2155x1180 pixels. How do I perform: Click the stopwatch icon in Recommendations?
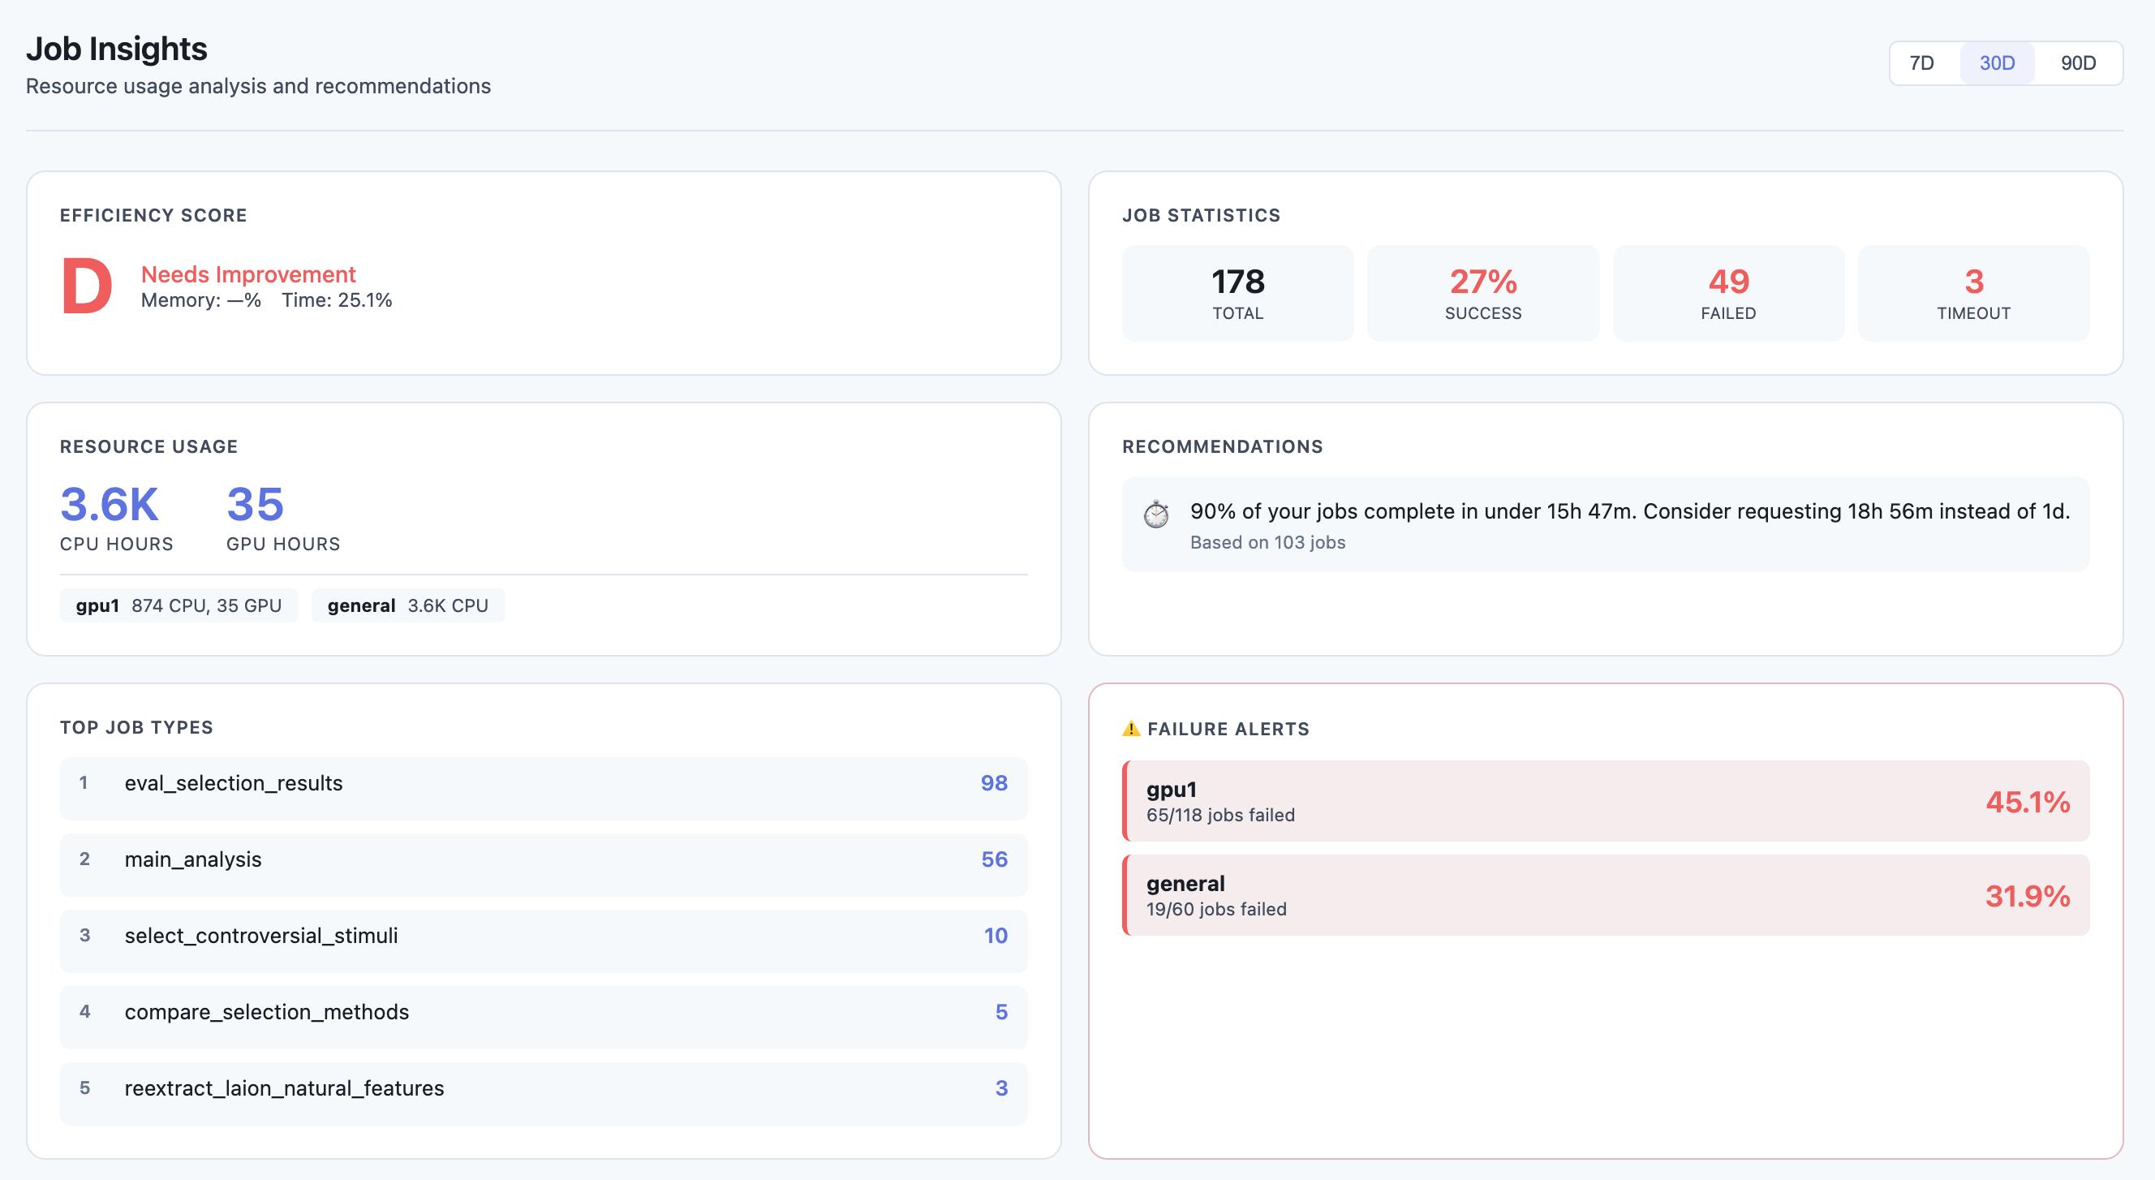click(1155, 514)
